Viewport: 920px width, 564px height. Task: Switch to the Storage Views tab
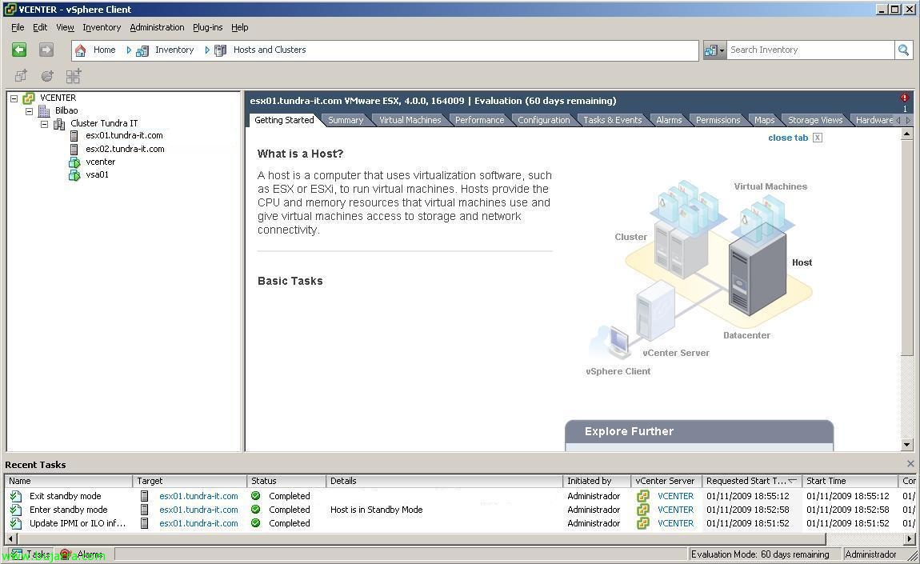tap(815, 120)
